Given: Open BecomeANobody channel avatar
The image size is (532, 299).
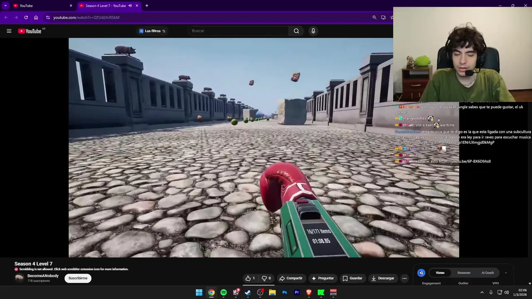Looking at the screenshot, I should point(19,278).
